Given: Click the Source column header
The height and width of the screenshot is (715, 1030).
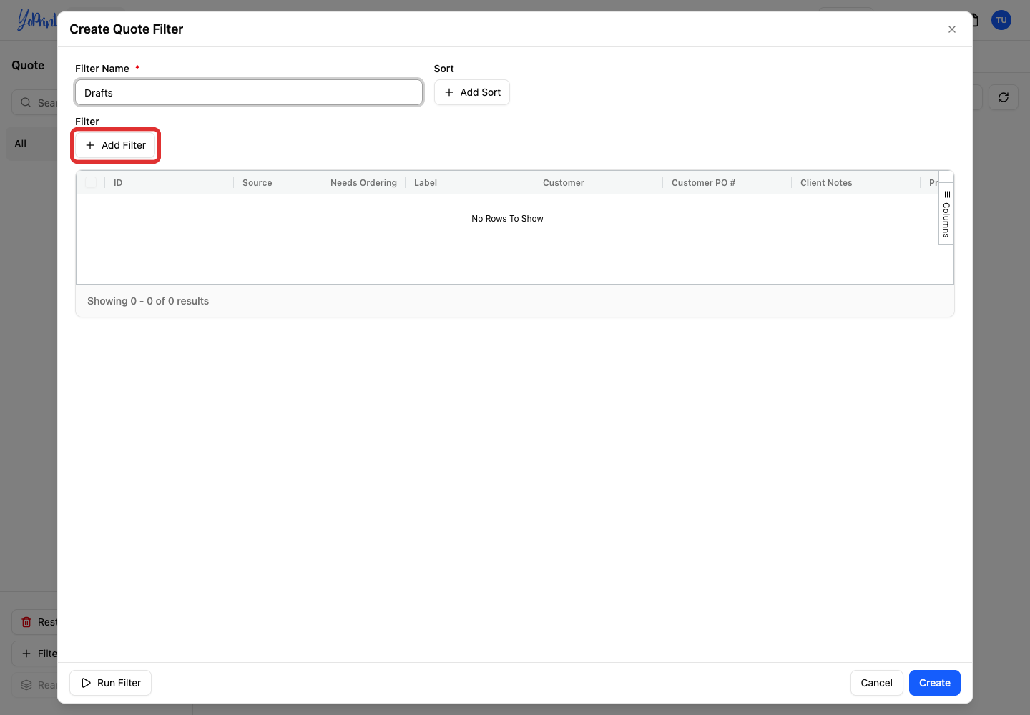Looking at the screenshot, I should (257, 183).
